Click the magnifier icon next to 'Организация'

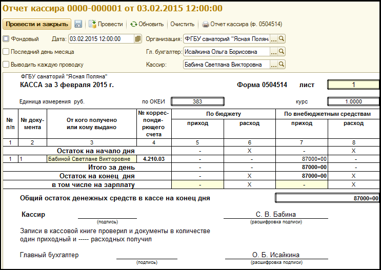point(282,39)
